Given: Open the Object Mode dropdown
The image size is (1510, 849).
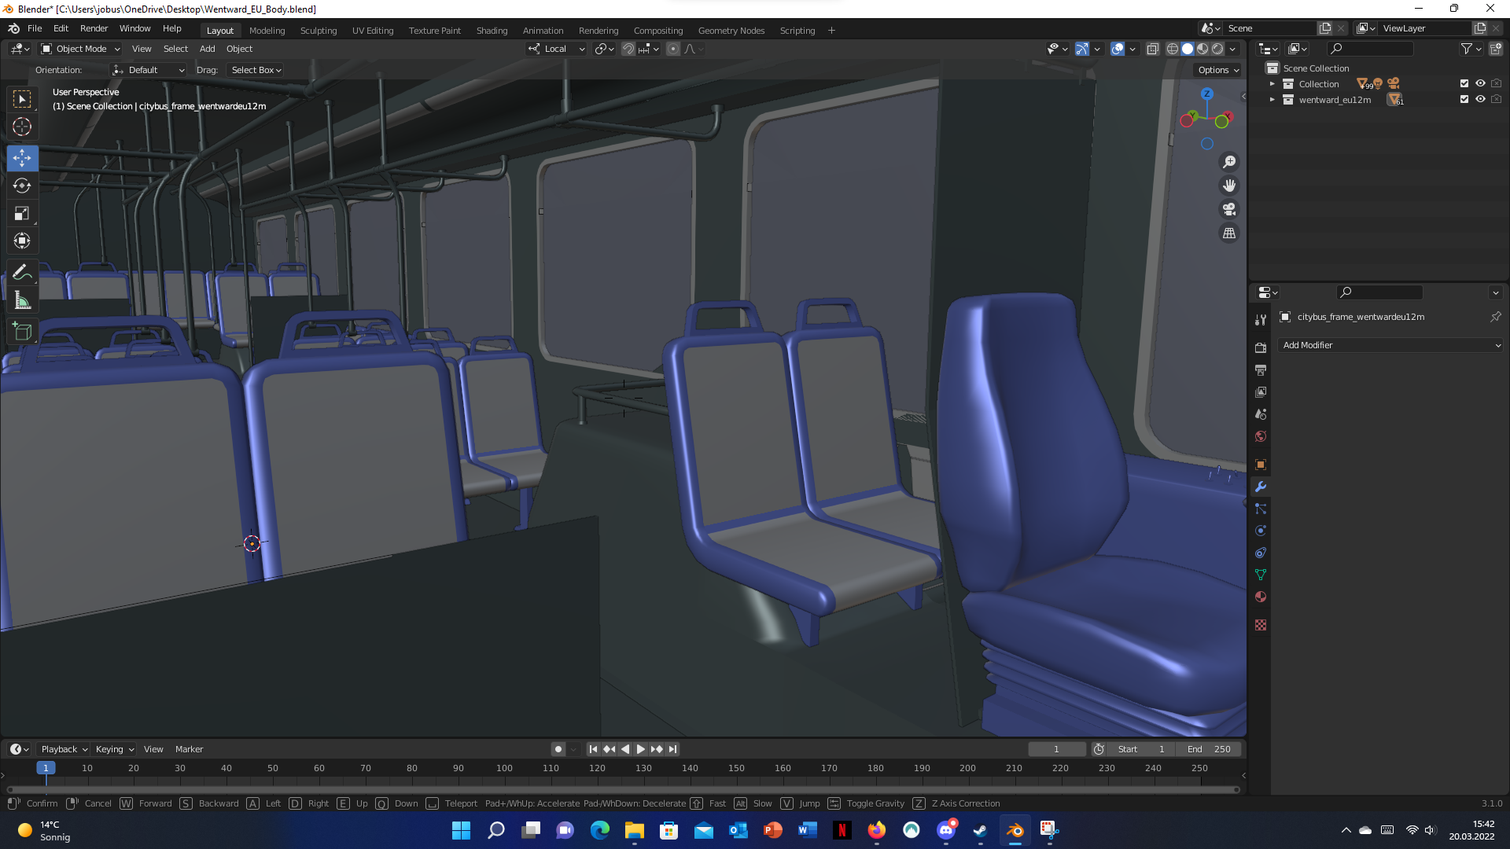Looking at the screenshot, I should 80,49.
